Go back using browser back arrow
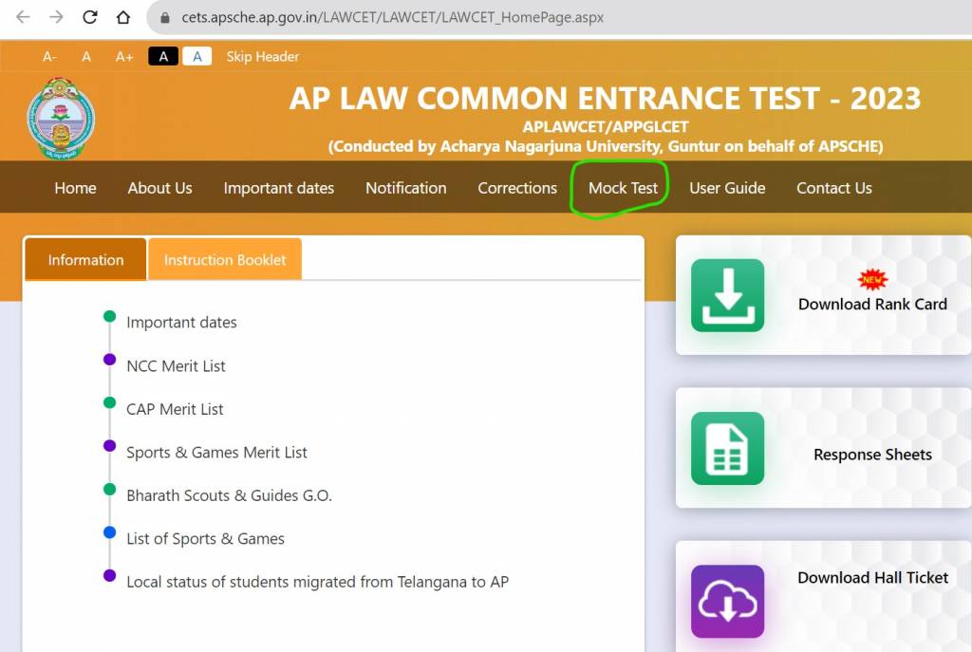Screen dimensions: 972x652 (23, 17)
